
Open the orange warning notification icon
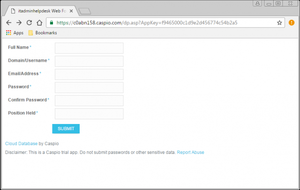(292, 22)
